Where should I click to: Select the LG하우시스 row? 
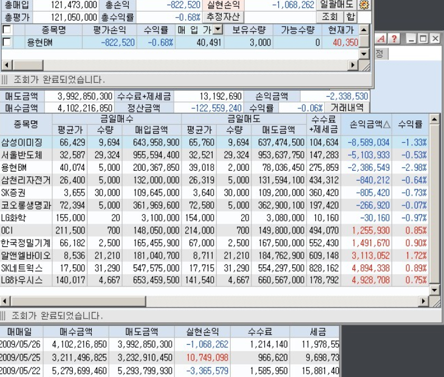click(x=214, y=280)
